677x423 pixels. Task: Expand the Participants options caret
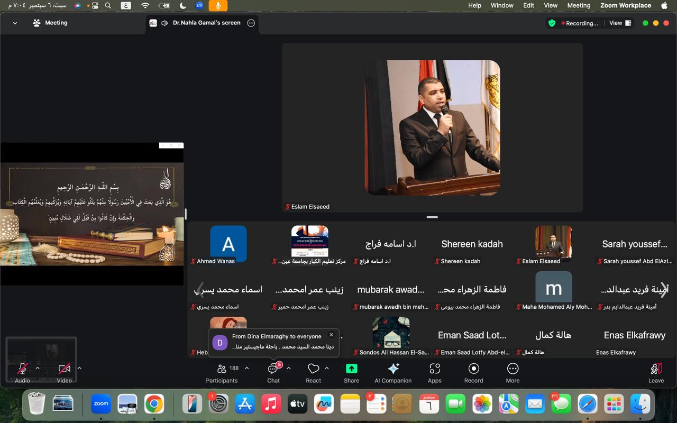[x=246, y=368]
